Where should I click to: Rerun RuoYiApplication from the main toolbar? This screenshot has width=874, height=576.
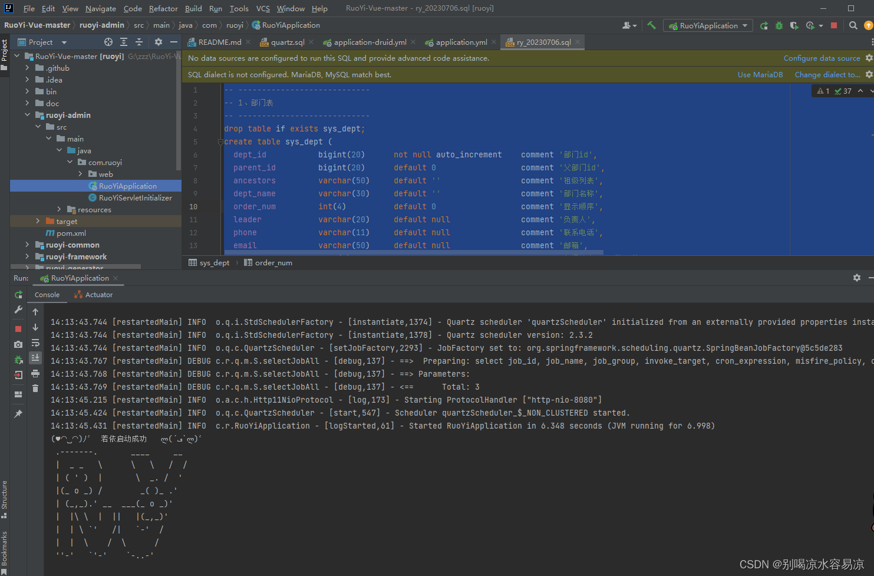[764, 25]
